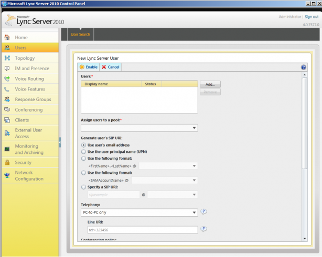Image resolution: width=322 pixels, height=257 pixels.
Task: Click the red X Cancel icon
Action: 104,67
